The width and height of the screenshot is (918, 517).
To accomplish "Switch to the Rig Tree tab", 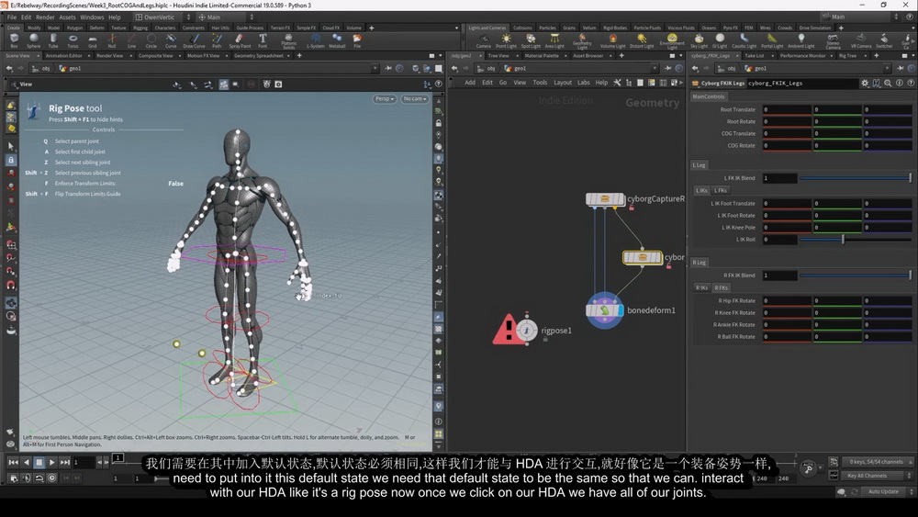I will point(847,56).
